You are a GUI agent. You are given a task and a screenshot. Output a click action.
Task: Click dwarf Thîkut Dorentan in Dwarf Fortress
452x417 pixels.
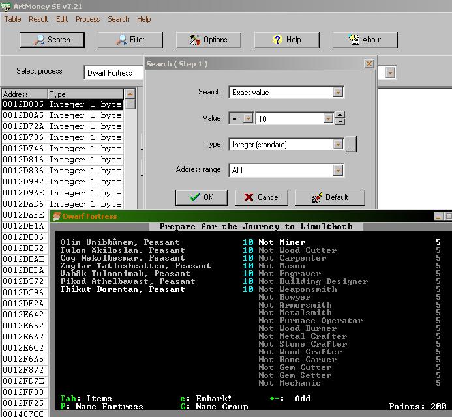(x=123, y=289)
